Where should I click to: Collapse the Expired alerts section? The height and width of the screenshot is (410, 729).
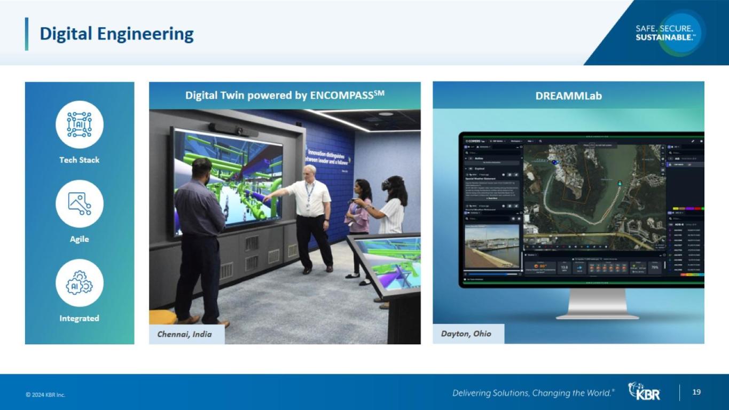click(x=465, y=169)
